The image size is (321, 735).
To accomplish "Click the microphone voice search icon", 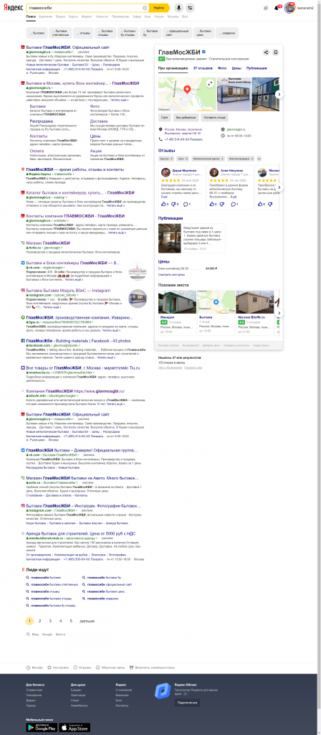I will (x=178, y=7).
